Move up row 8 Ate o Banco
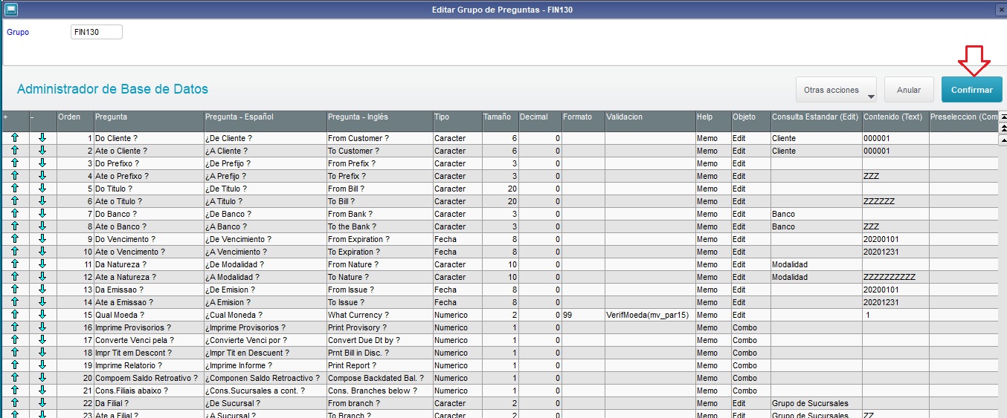Image resolution: width=1007 pixels, height=418 pixels. pos(14,226)
